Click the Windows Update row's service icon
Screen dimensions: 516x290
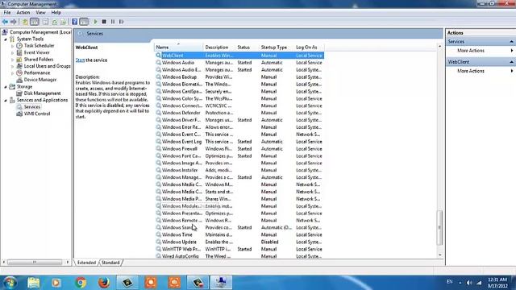(x=158, y=242)
